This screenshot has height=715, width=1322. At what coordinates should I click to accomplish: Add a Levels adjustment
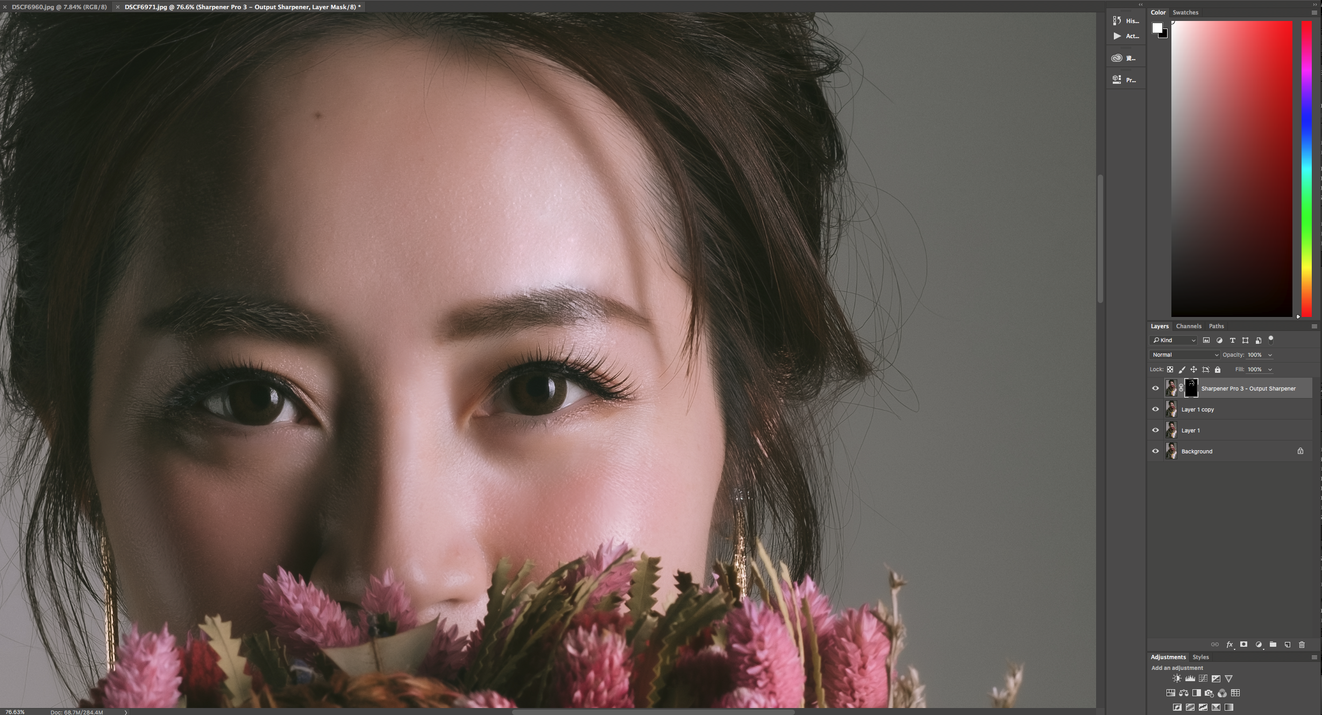[x=1190, y=678]
